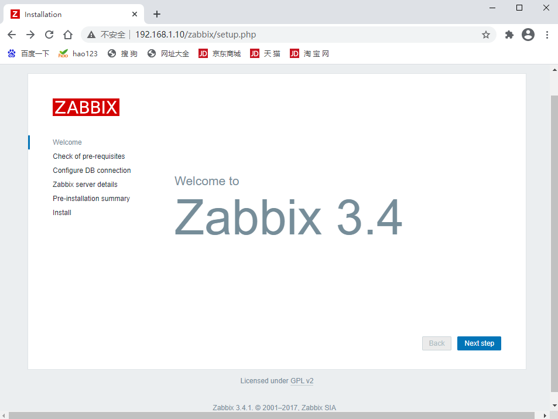Select the Install step
The image size is (558, 419).
click(x=62, y=213)
